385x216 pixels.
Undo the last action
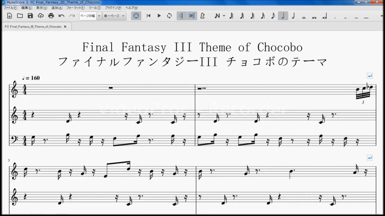[61, 16]
